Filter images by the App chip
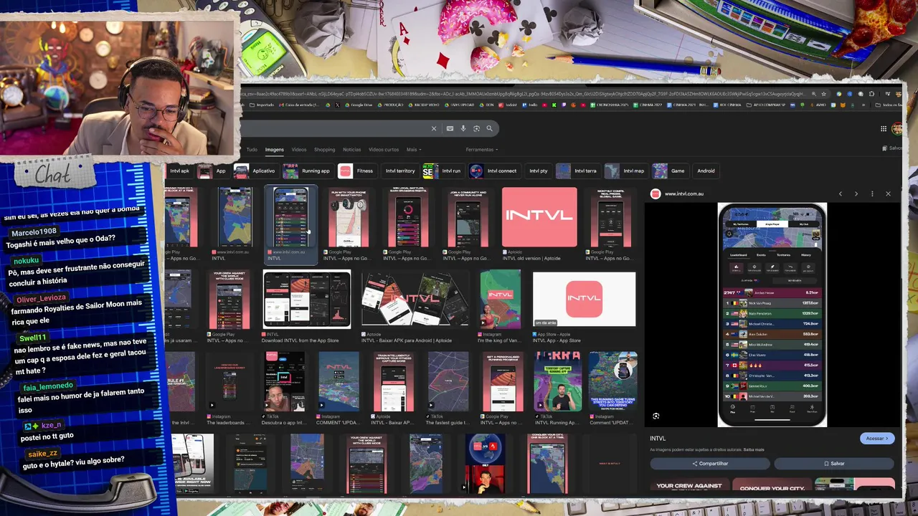Viewport: 918px width, 516px height. [213, 171]
